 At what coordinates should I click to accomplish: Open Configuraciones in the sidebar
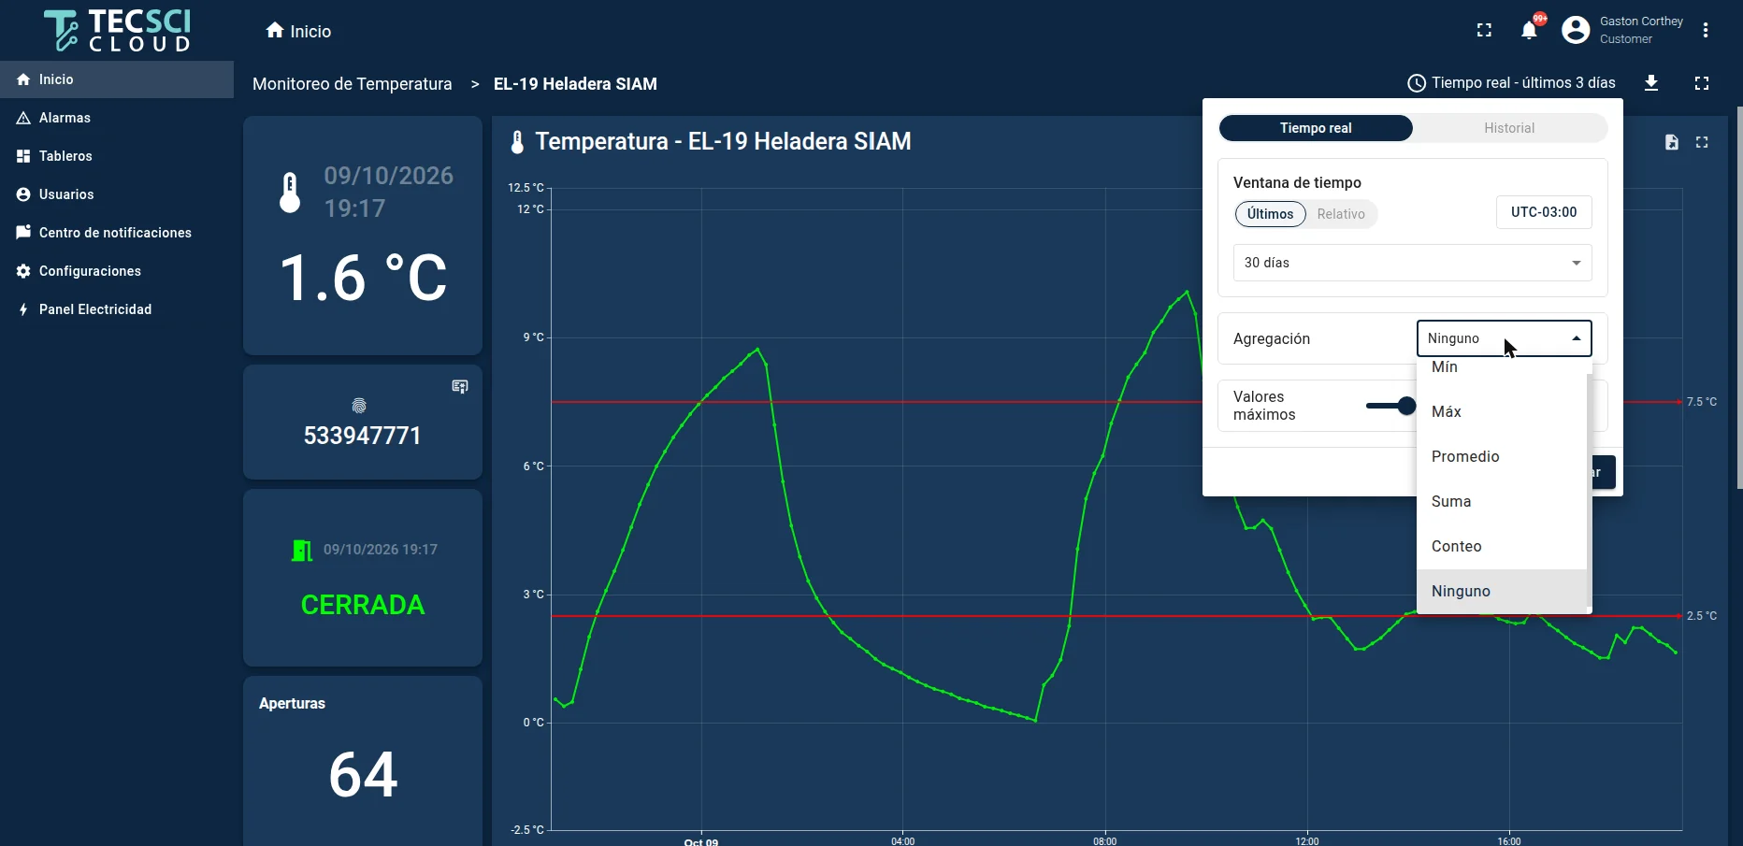point(117,271)
